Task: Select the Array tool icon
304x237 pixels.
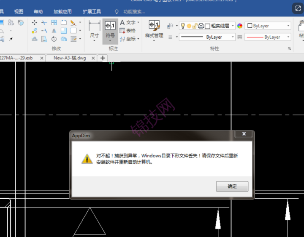Action: coord(54,22)
